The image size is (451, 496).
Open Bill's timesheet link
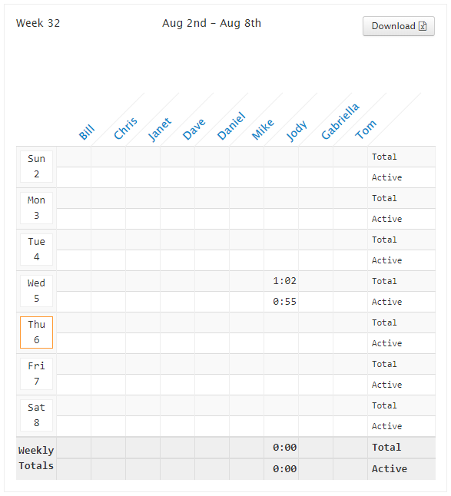pos(87,132)
